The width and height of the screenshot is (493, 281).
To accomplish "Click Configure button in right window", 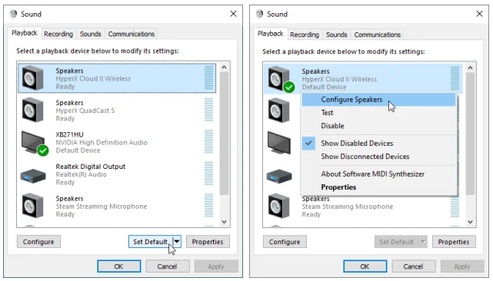I will coord(285,242).
